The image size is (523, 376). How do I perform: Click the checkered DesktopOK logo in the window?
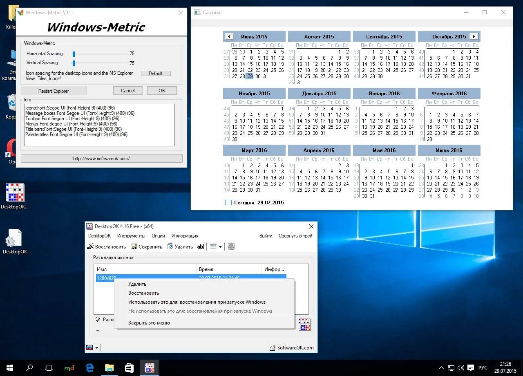305,325
